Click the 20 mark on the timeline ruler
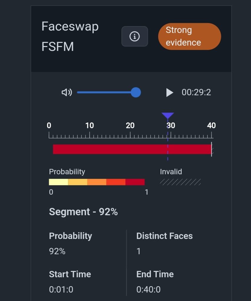251x301 pixels. 130,126
